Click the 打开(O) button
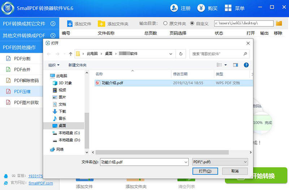The width and height of the screenshot is (289, 190). (205, 171)
